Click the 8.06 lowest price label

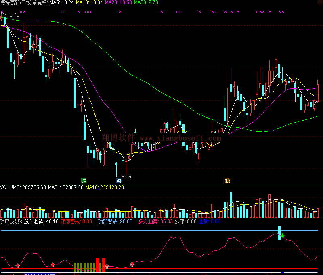[126, 176]
